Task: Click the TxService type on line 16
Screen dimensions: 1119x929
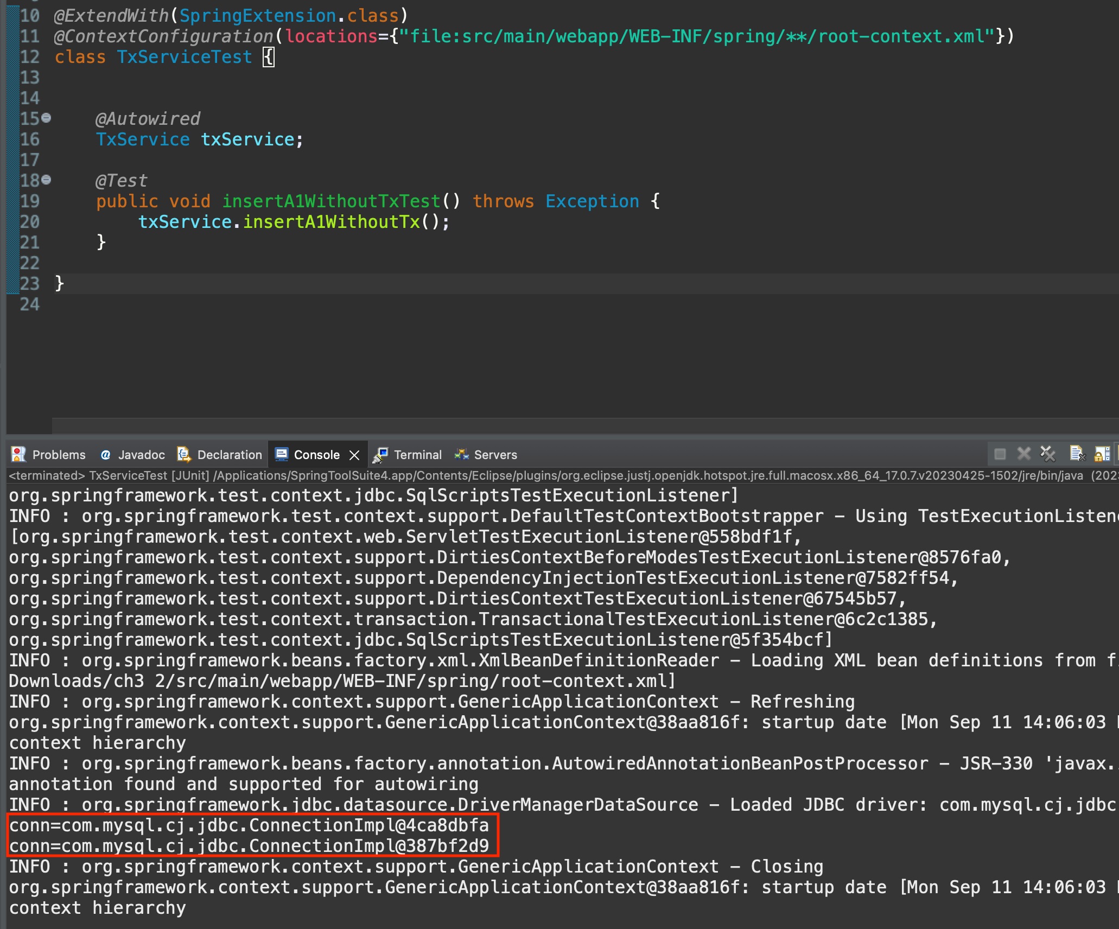Action: pyautogui.click(x=143, y=139)
